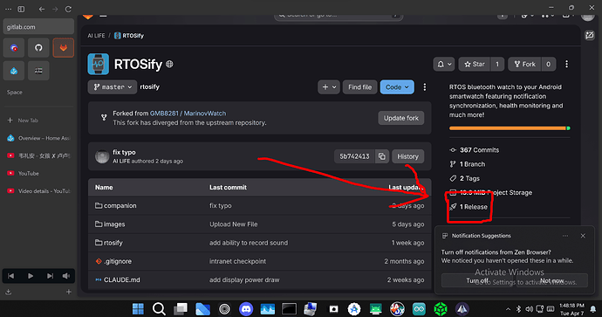Image resolution: width=602 pixels, height=317 pixels.
Task: Go back one page
Action: point(42,9)
